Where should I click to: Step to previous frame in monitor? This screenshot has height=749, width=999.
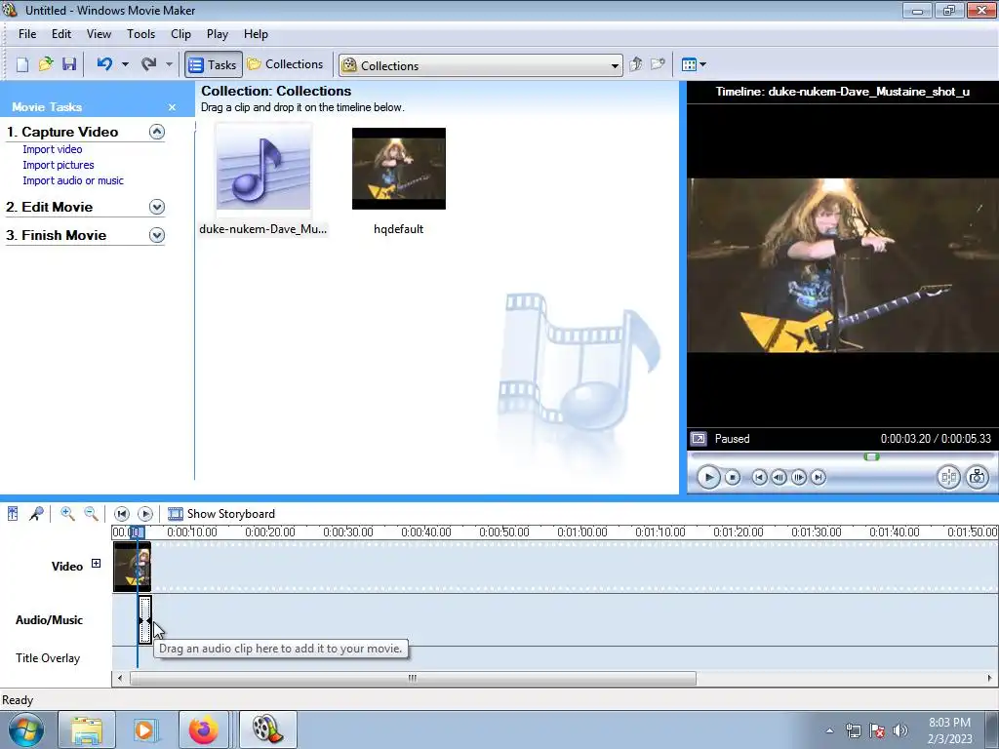click(x=779, y=477)
